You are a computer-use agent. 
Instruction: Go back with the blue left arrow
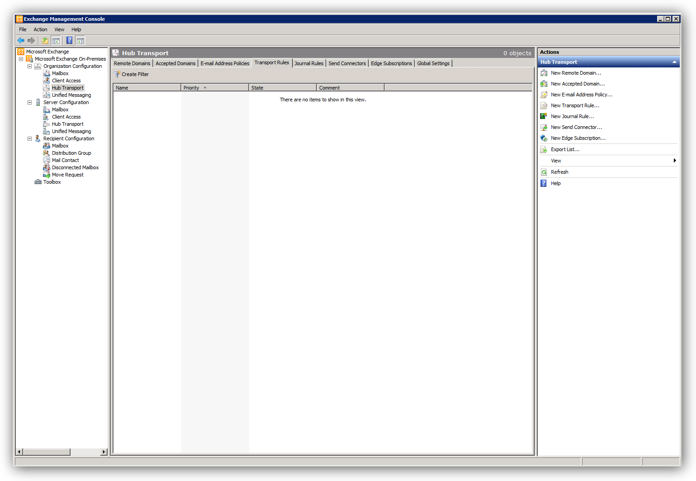(x=21, y=40)
